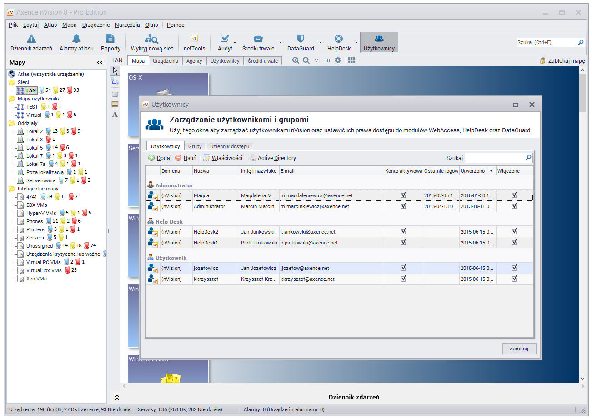
Task: Open map settings gear icon
Action: [x=337, y=60]
